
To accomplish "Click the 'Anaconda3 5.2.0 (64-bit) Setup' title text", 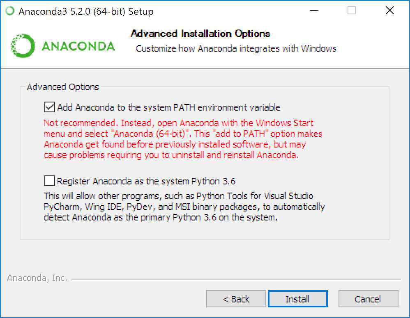I will tap(86, 11).
